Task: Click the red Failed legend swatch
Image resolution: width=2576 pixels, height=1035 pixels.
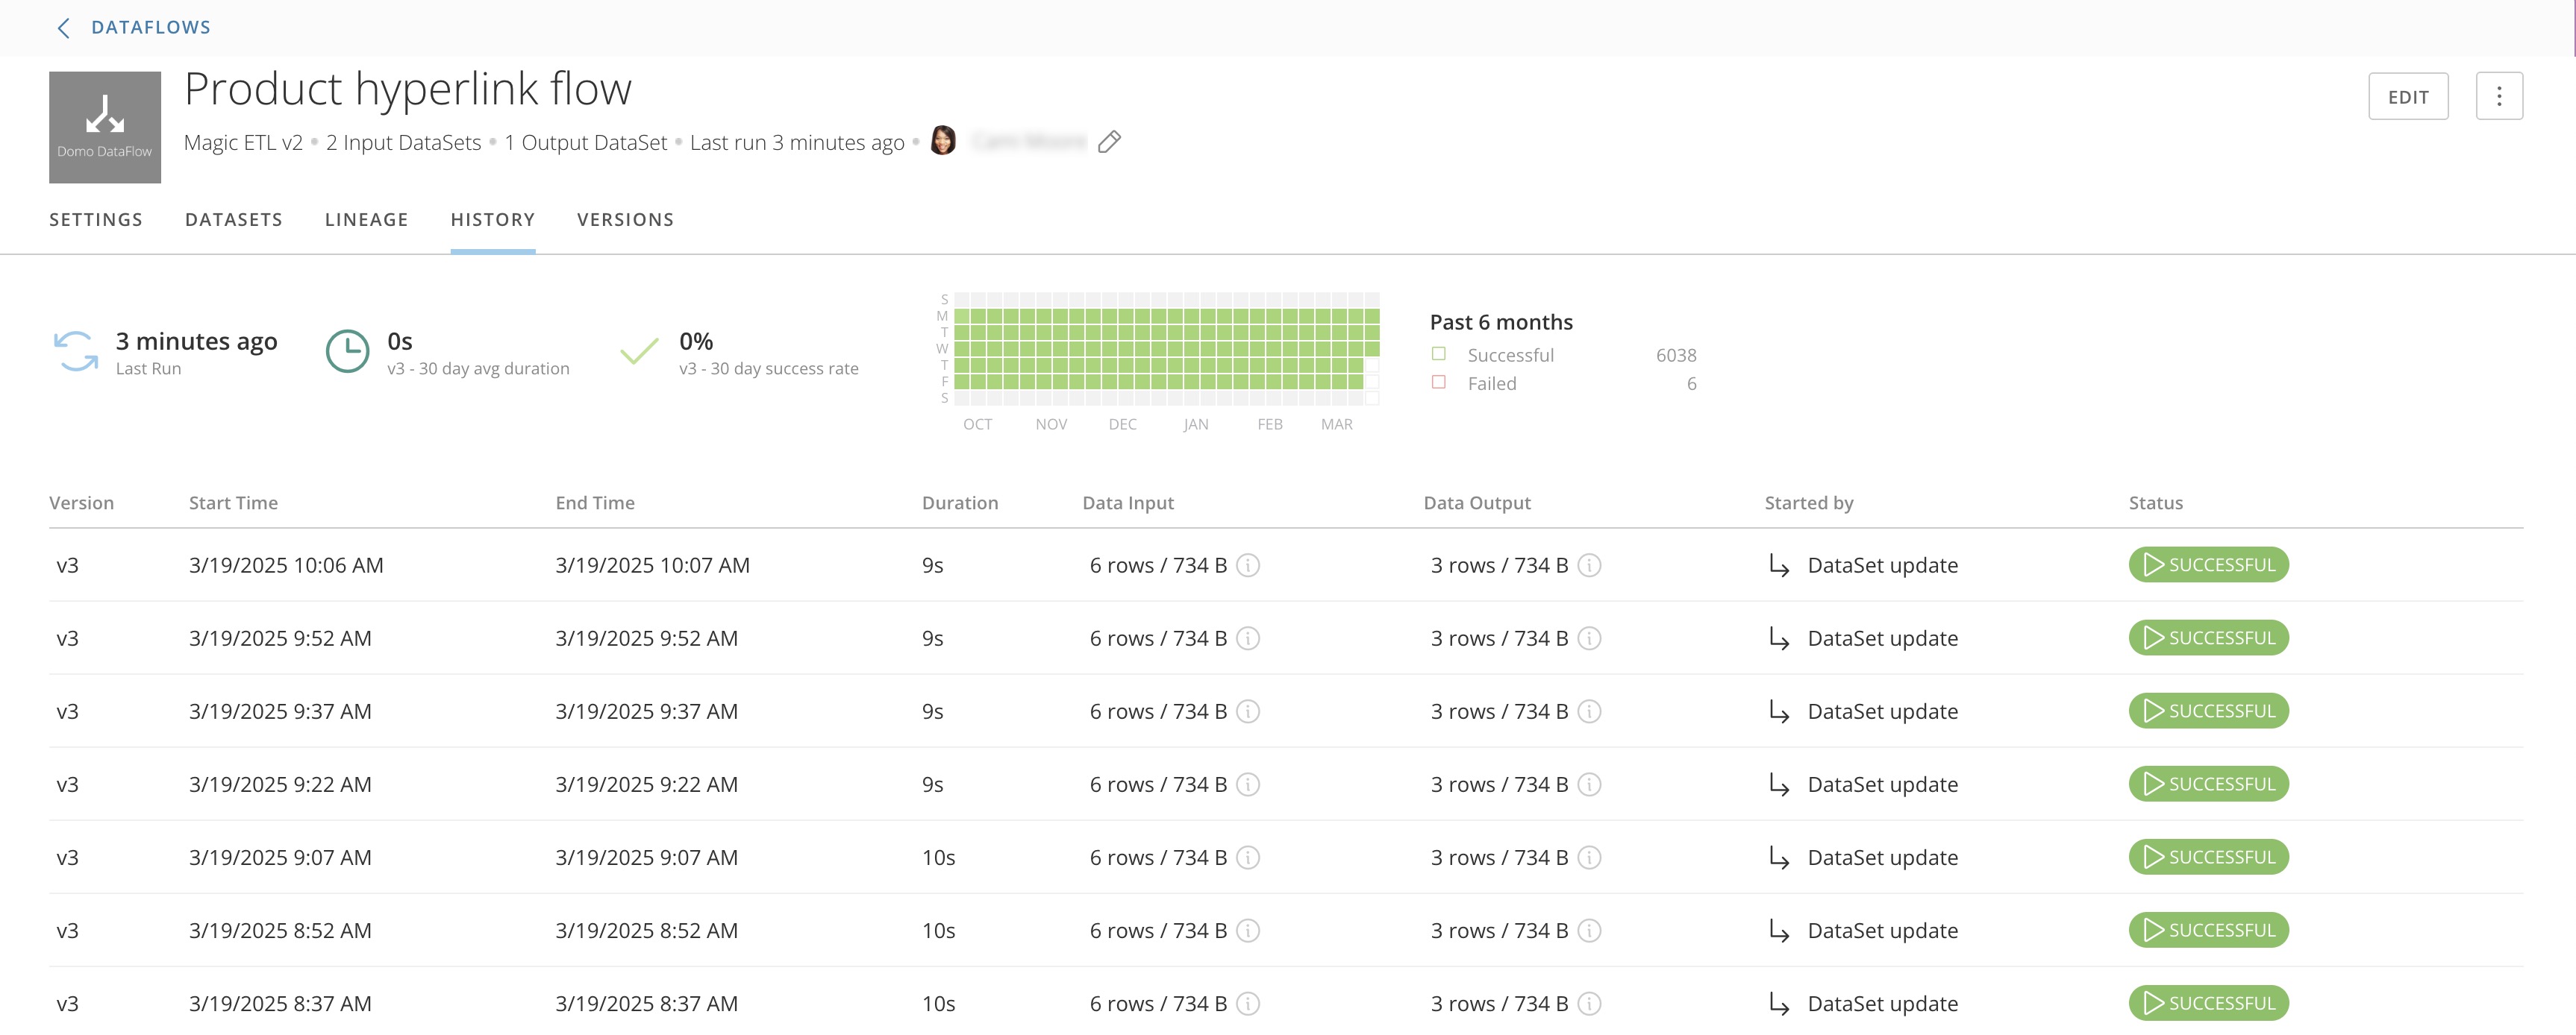Action: click(x=1439, y=382)
